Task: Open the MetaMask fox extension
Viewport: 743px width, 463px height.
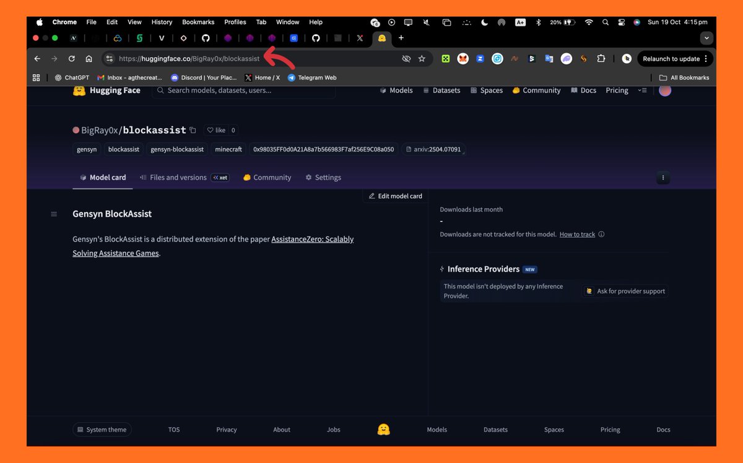Action: point(463,59)
